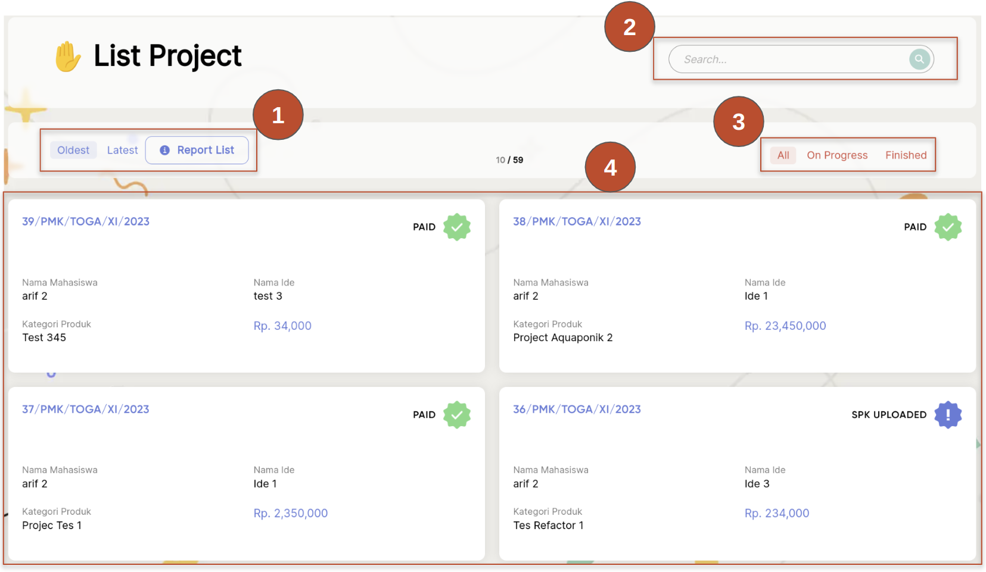Viewport: 986px width, 572px height.
Task: Click the green PAID badge on project 39
Action: pos(456,227)
